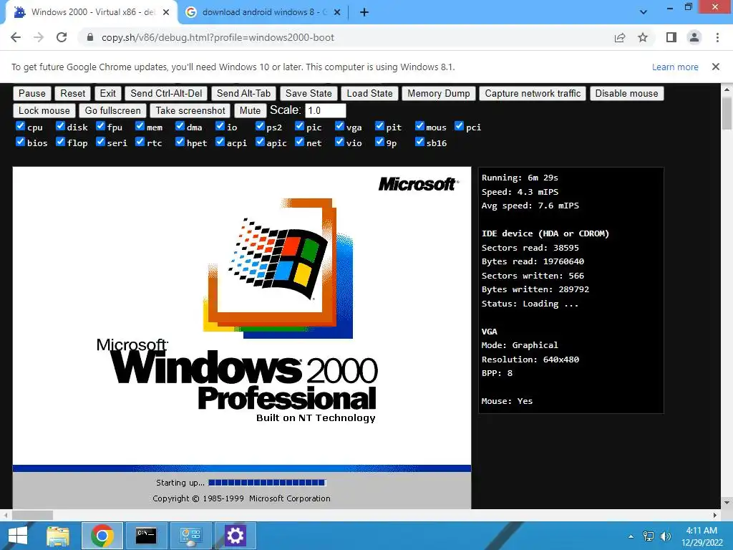This screenshot has height=550, width=733.
Task: Click the horizontal scrollbar thumb
Action: pos(32,516)
